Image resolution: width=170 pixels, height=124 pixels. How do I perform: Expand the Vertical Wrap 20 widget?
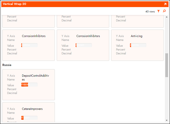pos(165,4)
